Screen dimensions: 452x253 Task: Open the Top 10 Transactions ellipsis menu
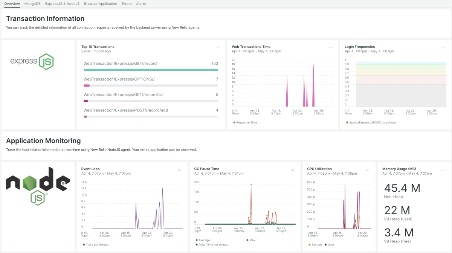click(x=217, y=48)
